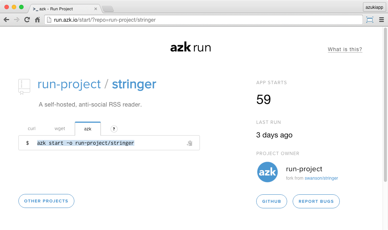Viewport: 388px width, 230px height.
Task: Switch to the wget tab
Action: 60,129
